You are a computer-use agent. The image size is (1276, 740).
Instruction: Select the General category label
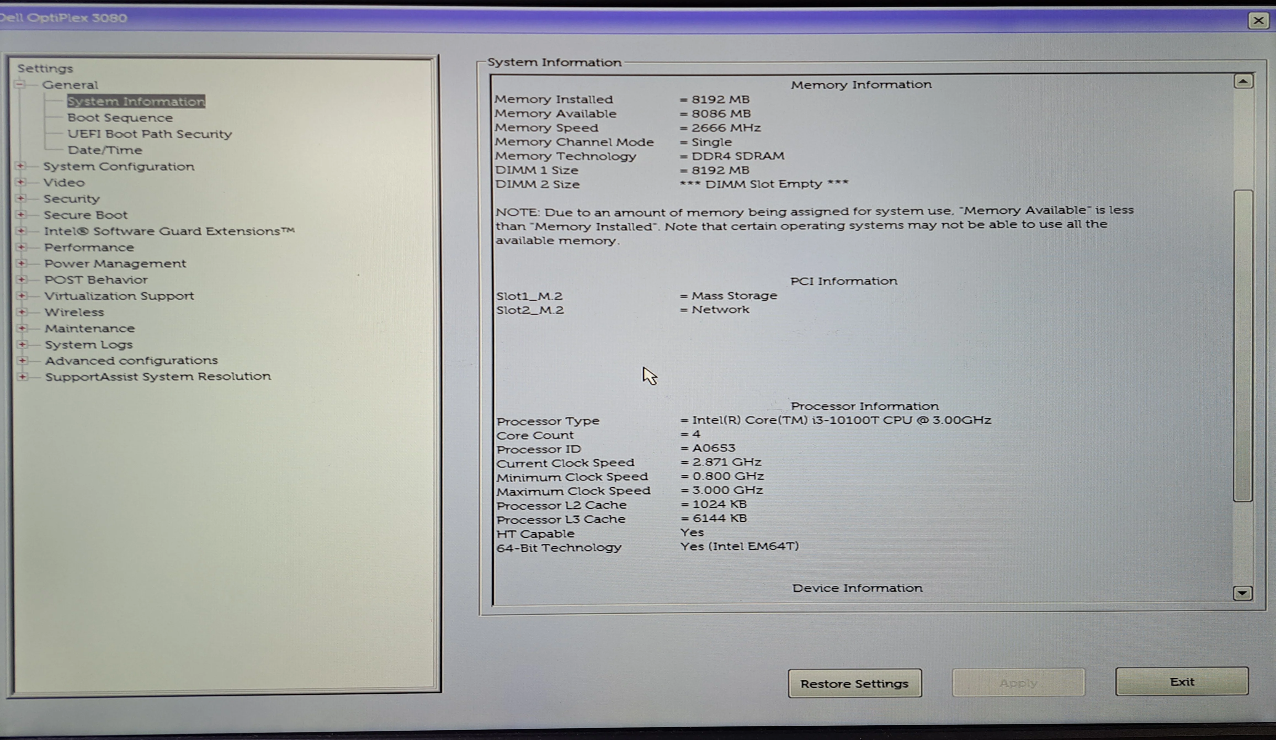click(70, 84)
